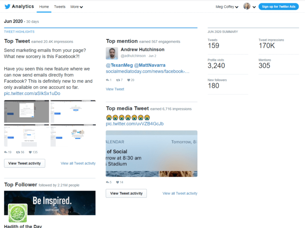This screenshot has width=305, height=228.
Task: Click the Jun 2020 date heading
Action: pyautogui.click(x=14, y=21)
